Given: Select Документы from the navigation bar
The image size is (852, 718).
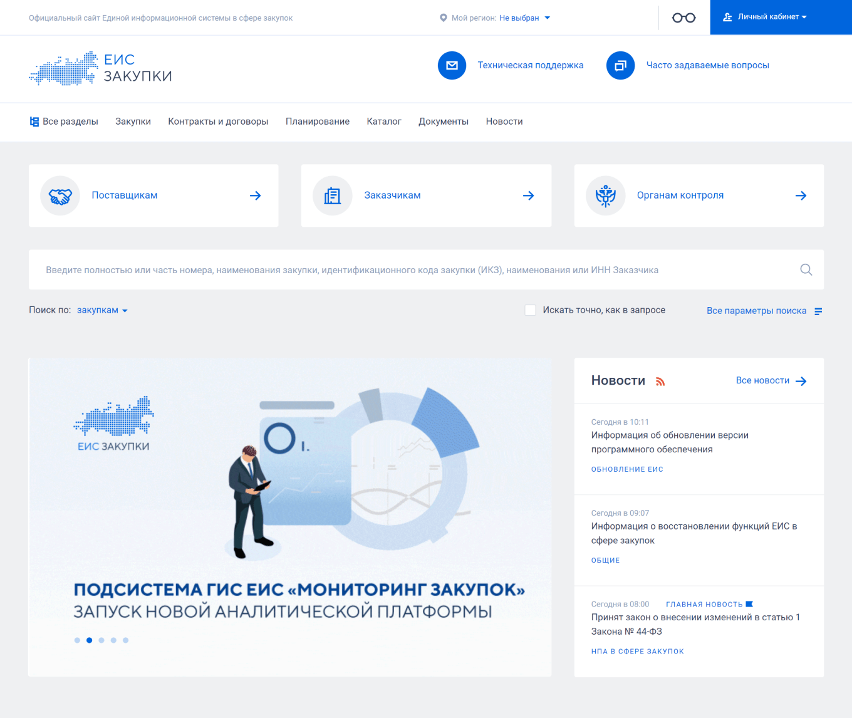Looking at the screenshot, I should point(444,122).
